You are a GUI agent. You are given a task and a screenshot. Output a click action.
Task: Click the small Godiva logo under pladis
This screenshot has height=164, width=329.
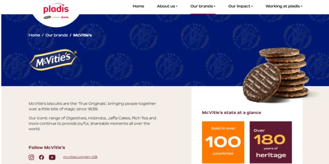(56, 17)
